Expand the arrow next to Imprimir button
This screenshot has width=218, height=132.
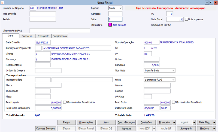click(194, 122)
